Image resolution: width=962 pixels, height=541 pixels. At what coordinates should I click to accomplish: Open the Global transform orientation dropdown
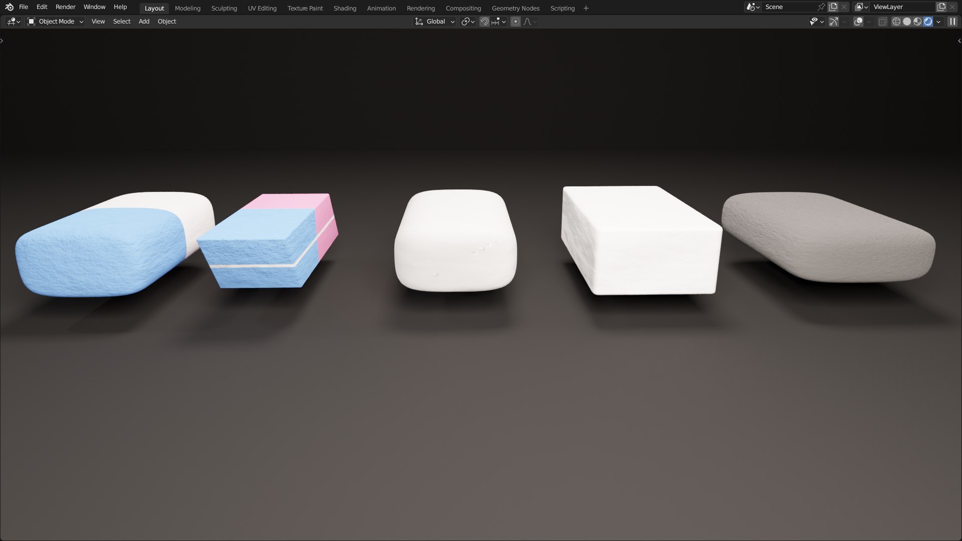434,22
